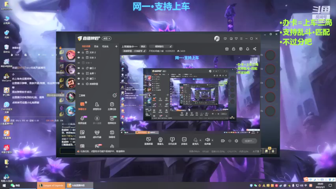336x189 pixels.
Task: Click the unlock padlock icon near room info
Action: (234, 49)
